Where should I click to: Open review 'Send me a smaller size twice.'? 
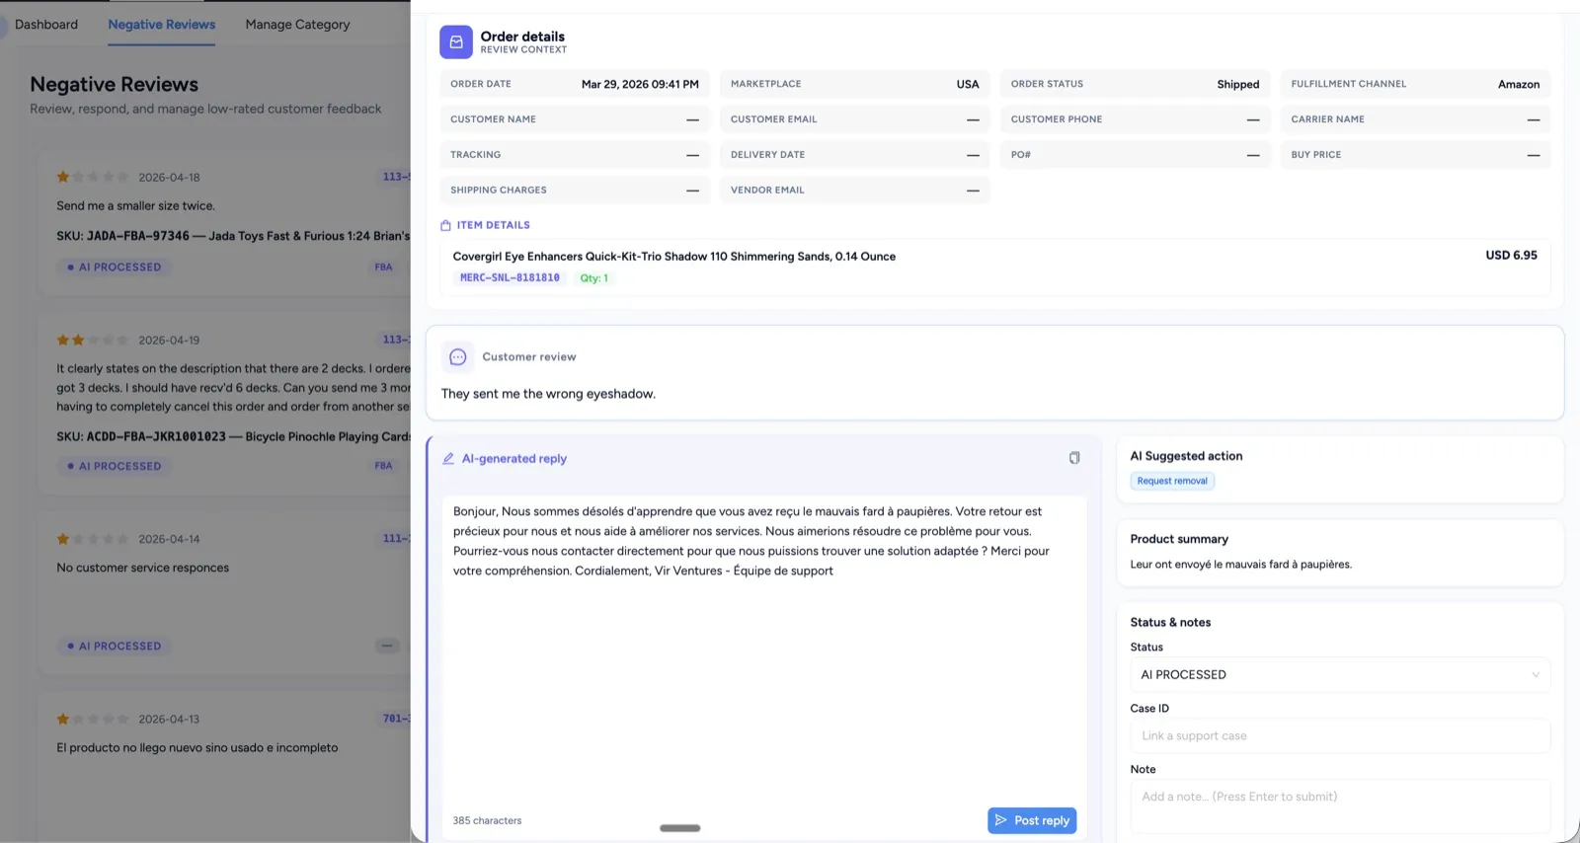[135, 206]
